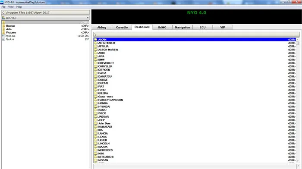Open the VIP tab
302x169 pixels.
pyautogui.click(x=223, y=27)
